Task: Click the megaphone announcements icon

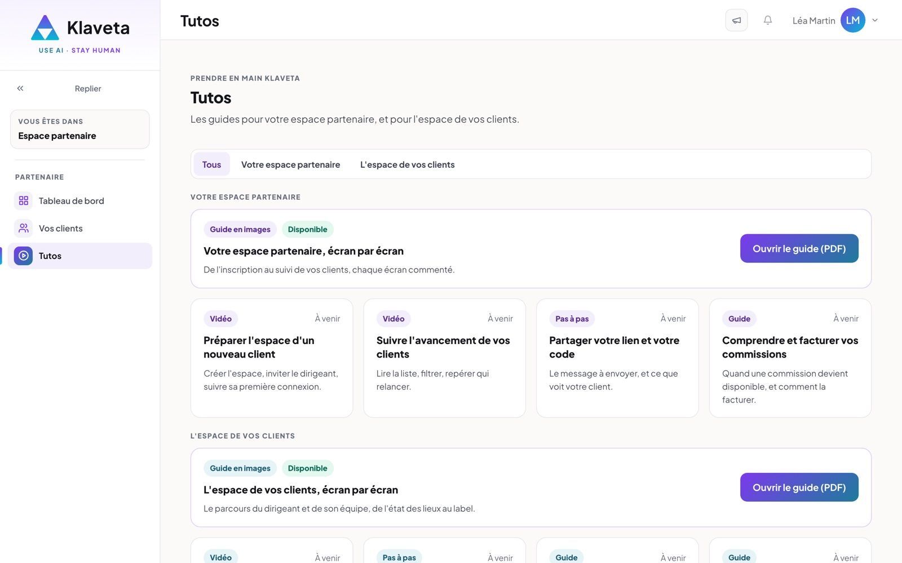Action: click(736, 20)
